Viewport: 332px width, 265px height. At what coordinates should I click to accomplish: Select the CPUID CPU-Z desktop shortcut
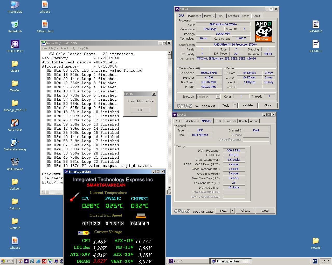point(15,44)
